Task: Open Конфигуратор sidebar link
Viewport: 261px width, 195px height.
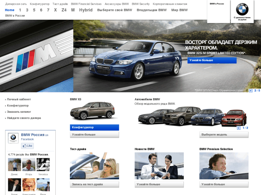Action: click(x=18, y=106)
